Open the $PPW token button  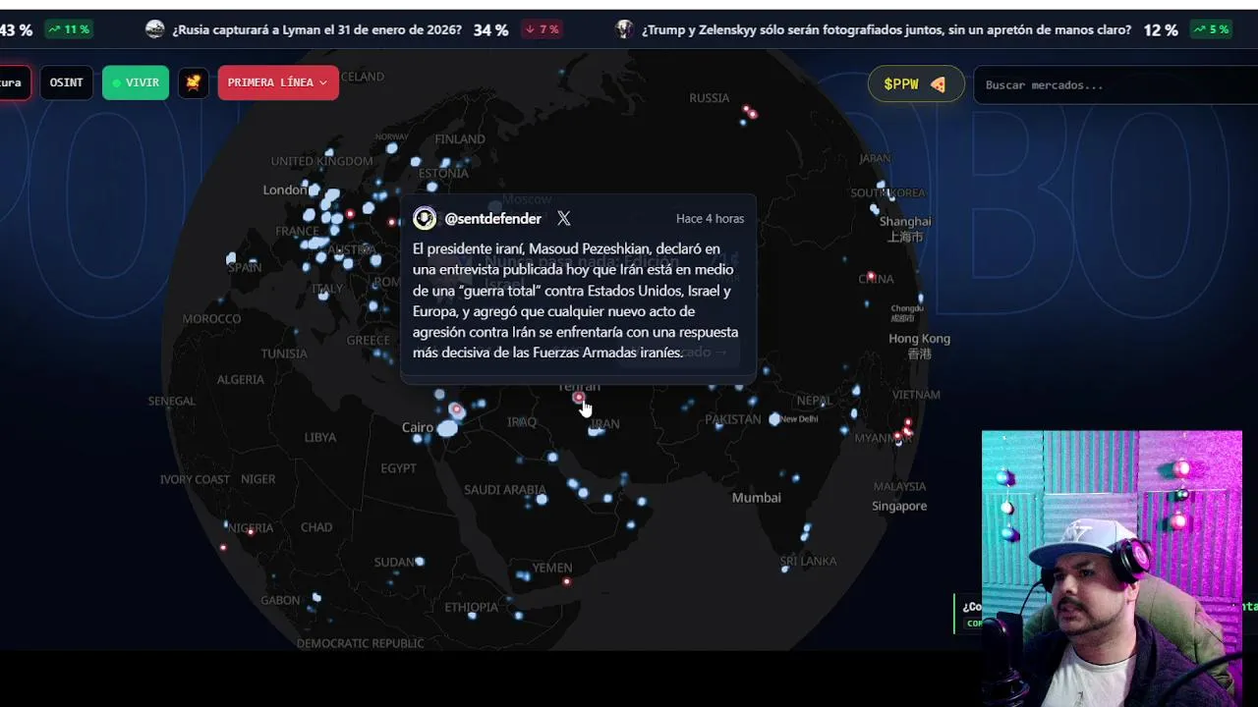pyautogui.click(x=916, y=84)
